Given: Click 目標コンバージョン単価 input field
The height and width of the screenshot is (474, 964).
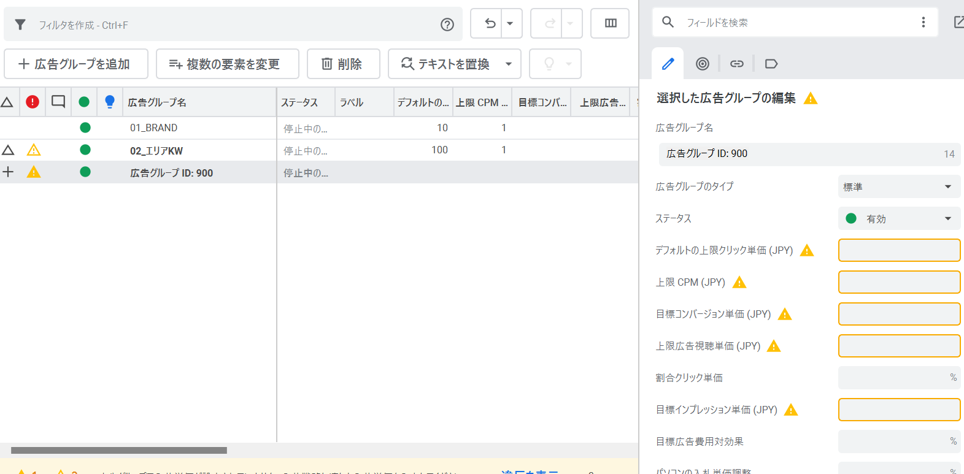Looking at the screenshot, I should (x=899, y=314).
